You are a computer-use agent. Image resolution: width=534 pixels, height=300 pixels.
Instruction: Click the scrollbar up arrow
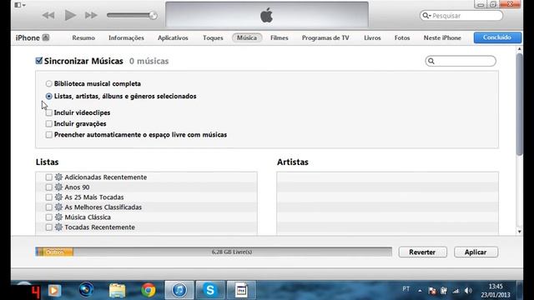[x=519, y=49]
